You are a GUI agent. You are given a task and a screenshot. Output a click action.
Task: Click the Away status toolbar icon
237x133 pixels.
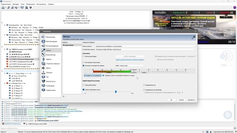tap(12, 7)
